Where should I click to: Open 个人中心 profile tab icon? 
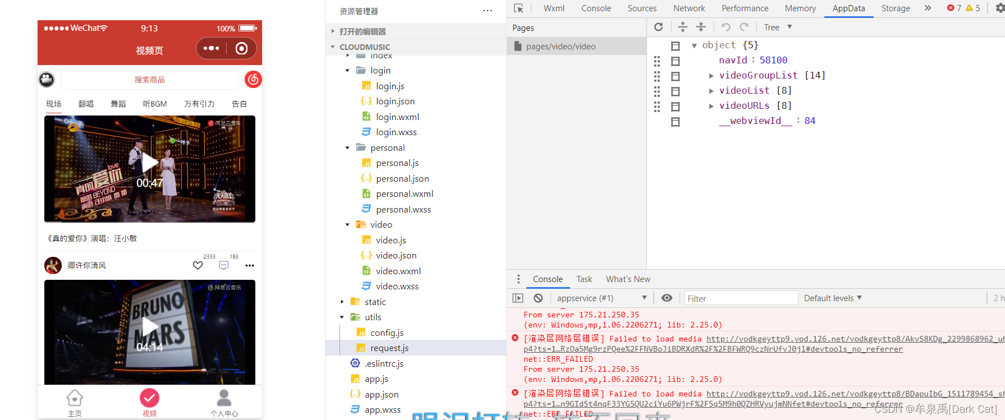pos(224,398)
